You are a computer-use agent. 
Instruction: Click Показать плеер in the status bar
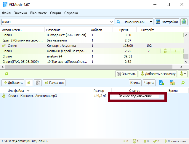[x=176, y=141]
